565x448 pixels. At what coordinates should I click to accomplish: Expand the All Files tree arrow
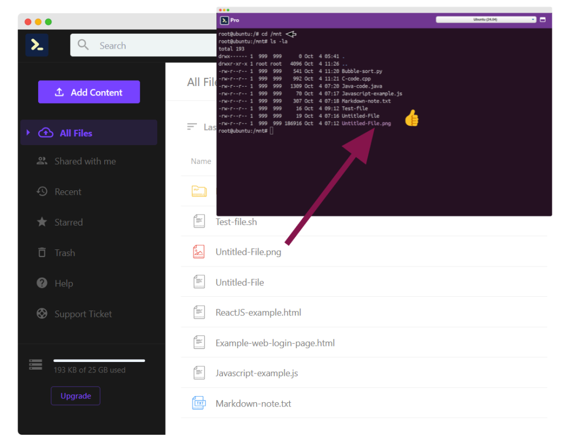click(29, 132)
